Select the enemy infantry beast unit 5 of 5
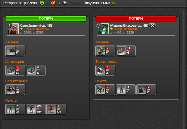This screenshot has height=129, width=187. 105,90
